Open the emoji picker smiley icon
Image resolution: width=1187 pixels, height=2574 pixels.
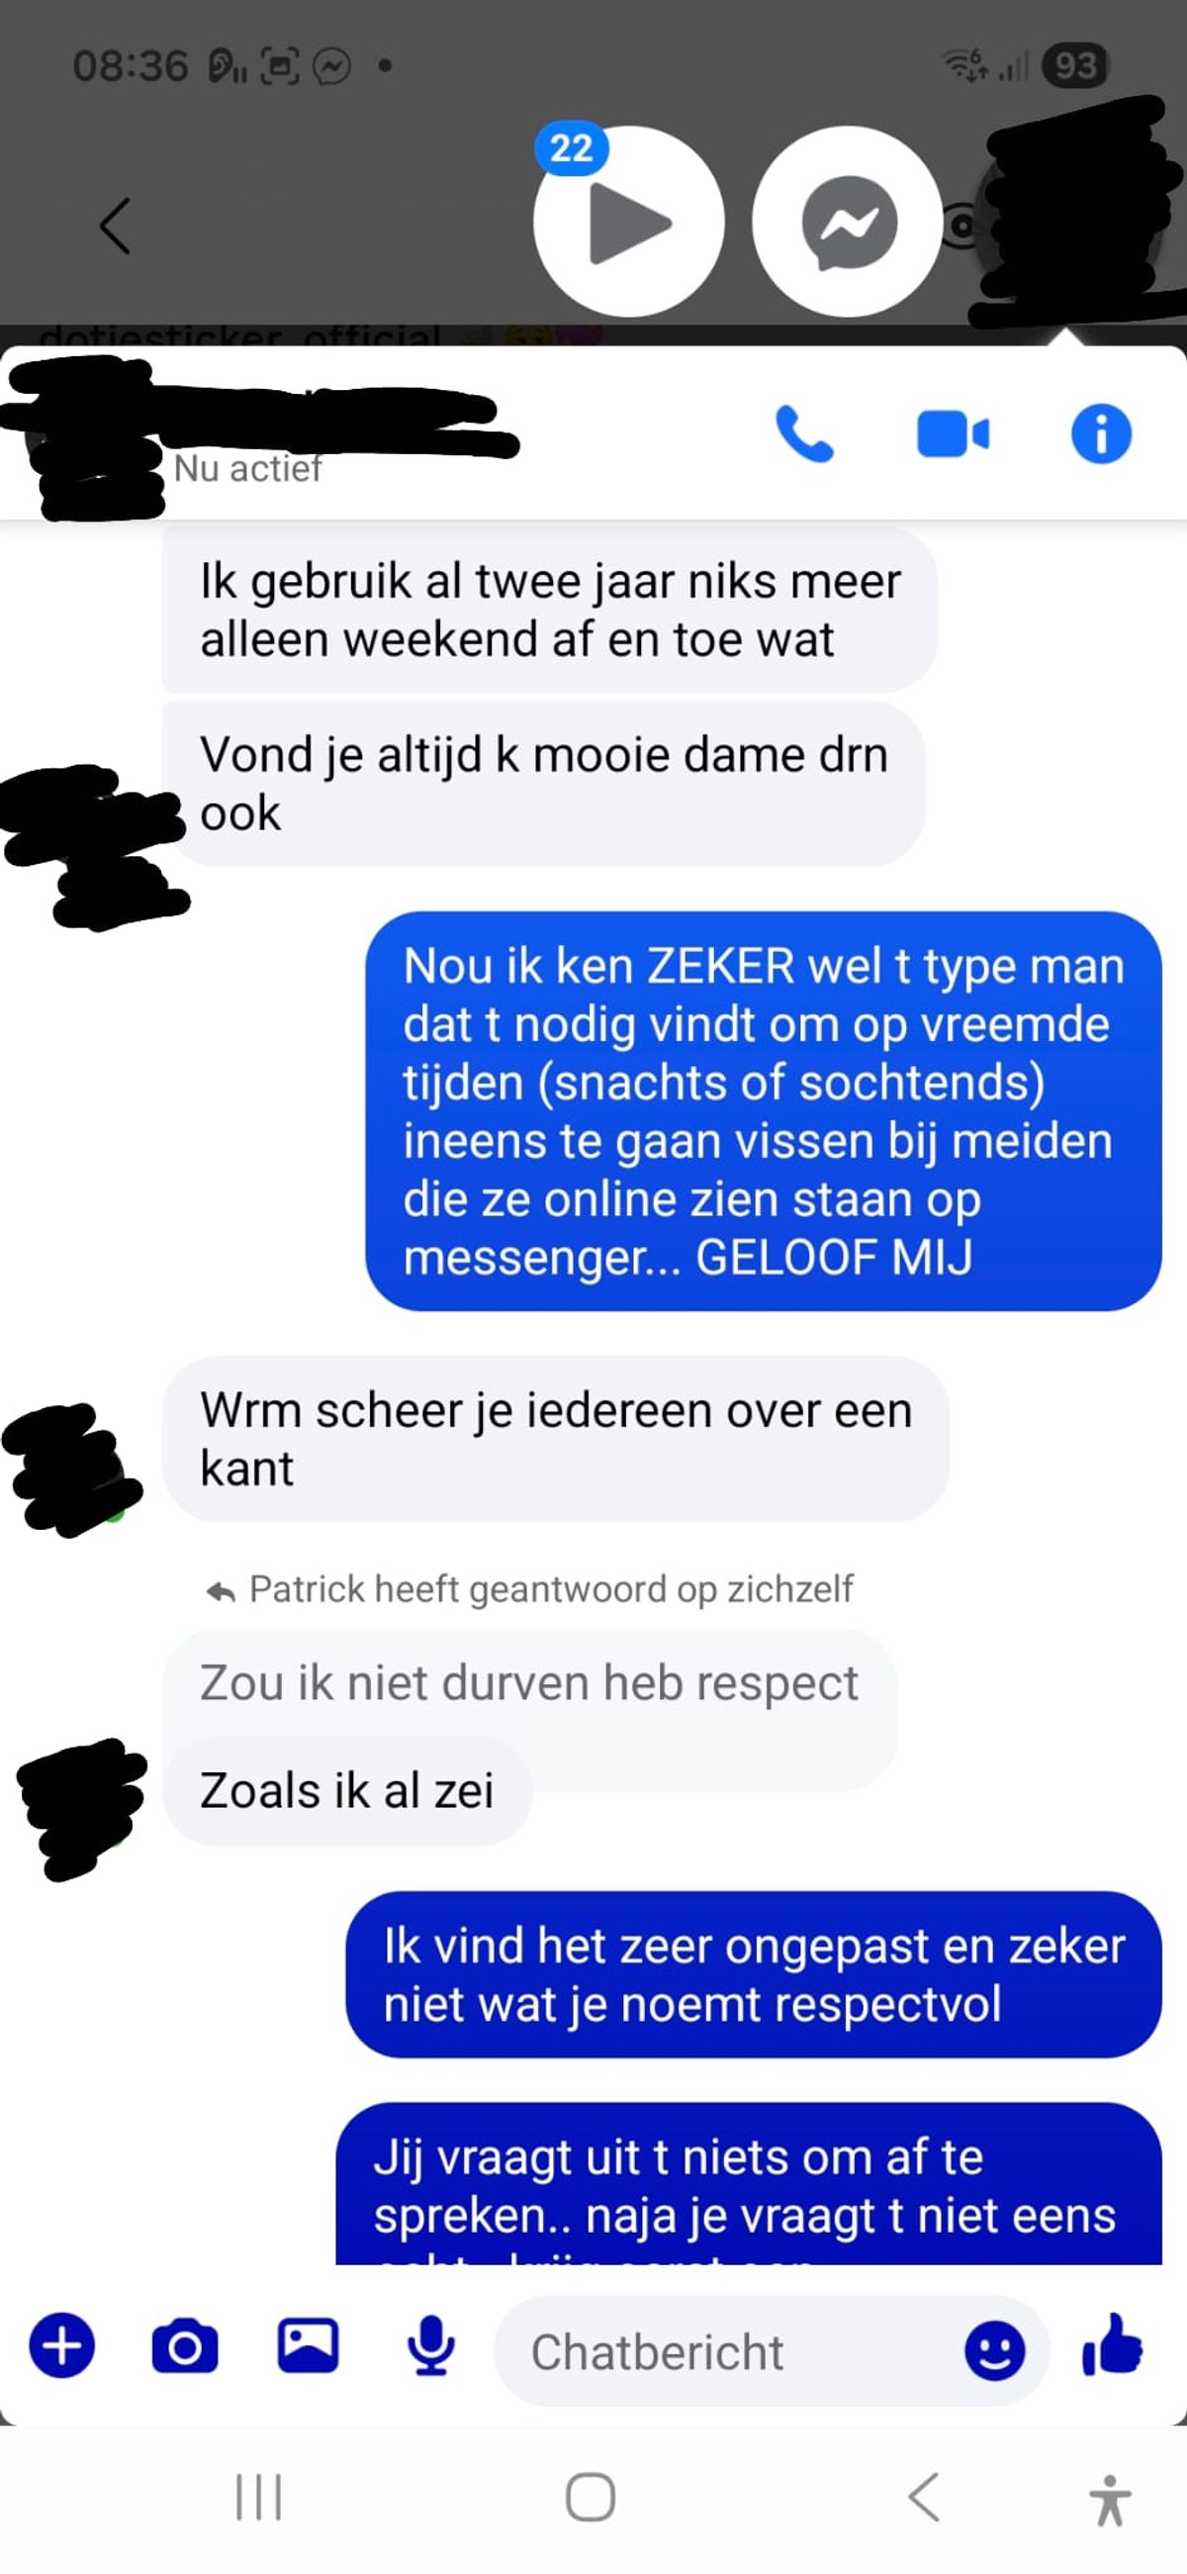click(x=994, y=2350)
